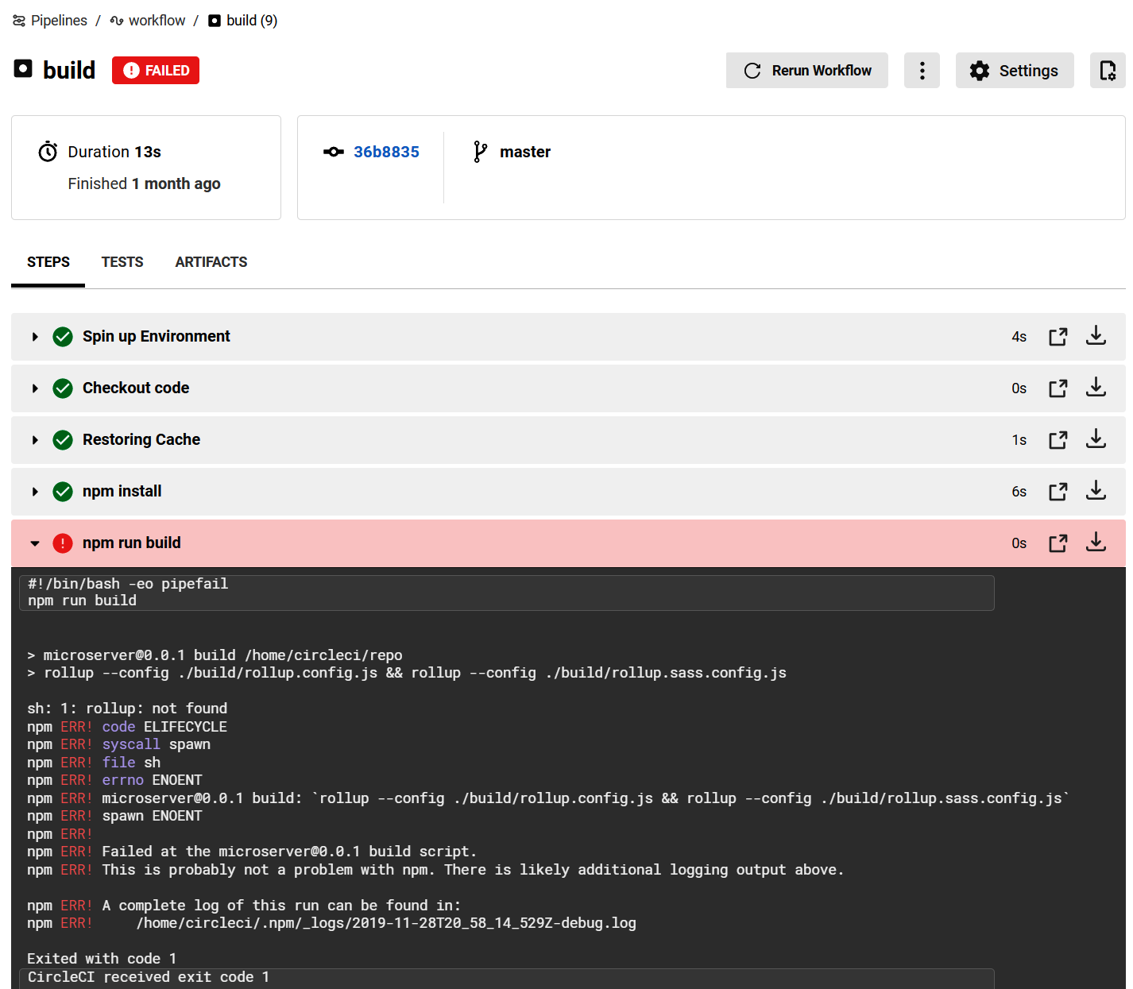This screenshot has height=989, width=1133.
Task: Download the Spin up Environment step log
Action: 1096,336
